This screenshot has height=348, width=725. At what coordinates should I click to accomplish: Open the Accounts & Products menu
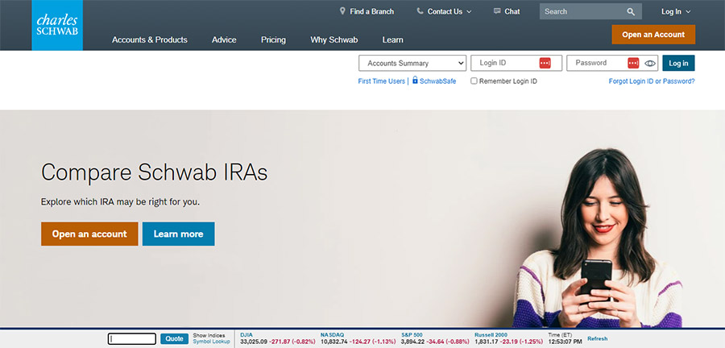click(x=149, y=39)
